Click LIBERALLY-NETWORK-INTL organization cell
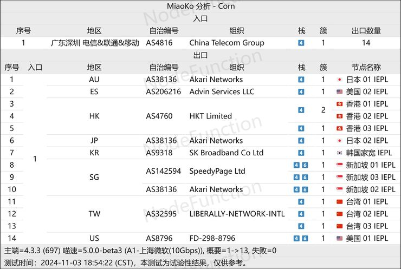 coord(237,214)
